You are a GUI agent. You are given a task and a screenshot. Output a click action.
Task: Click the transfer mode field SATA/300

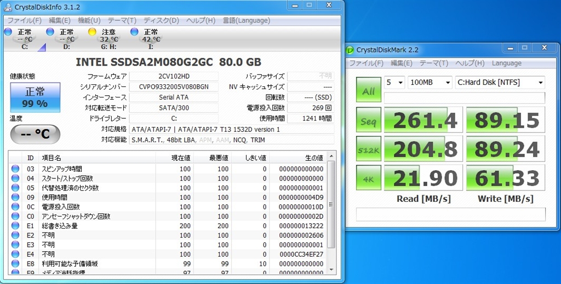click(174, 108)
